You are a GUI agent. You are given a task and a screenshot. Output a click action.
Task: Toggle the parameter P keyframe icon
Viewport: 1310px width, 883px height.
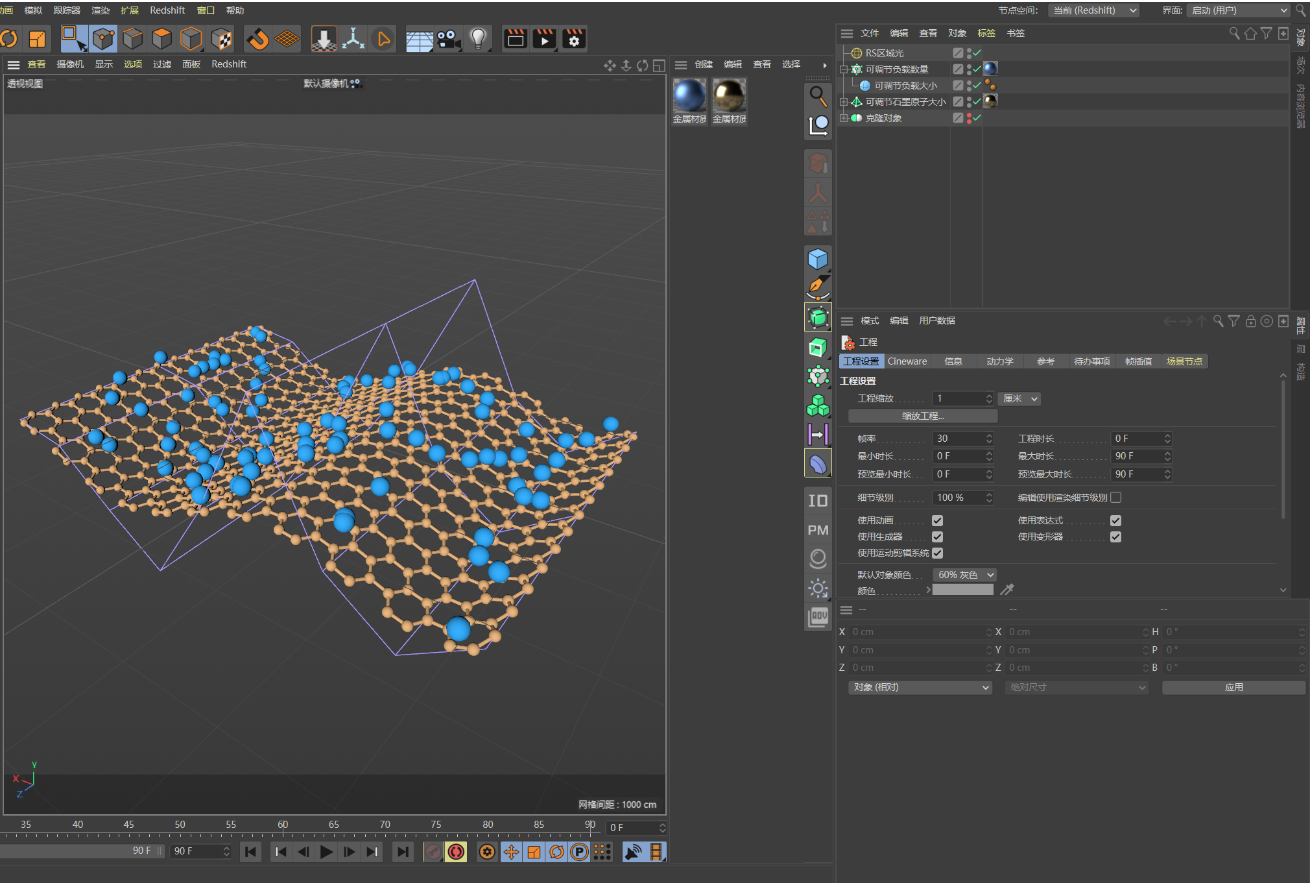tap(579, 851)
